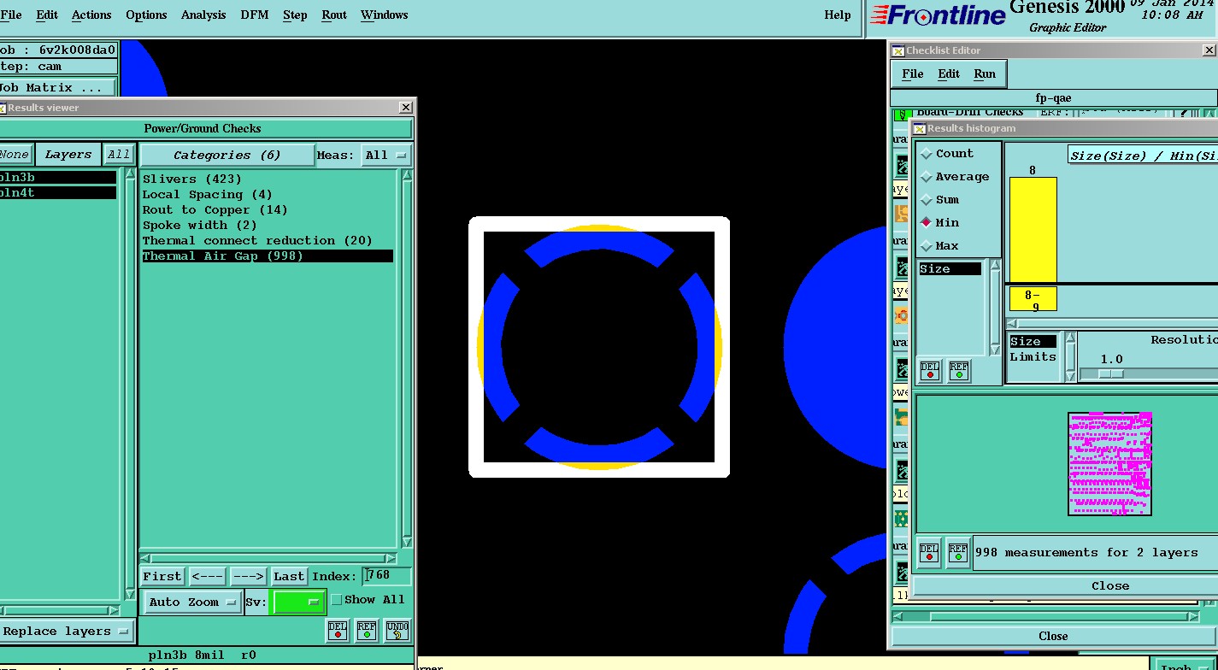Screen dimensions: 1218x670
Task: Select the Count radio option
Action: (927, 154)
